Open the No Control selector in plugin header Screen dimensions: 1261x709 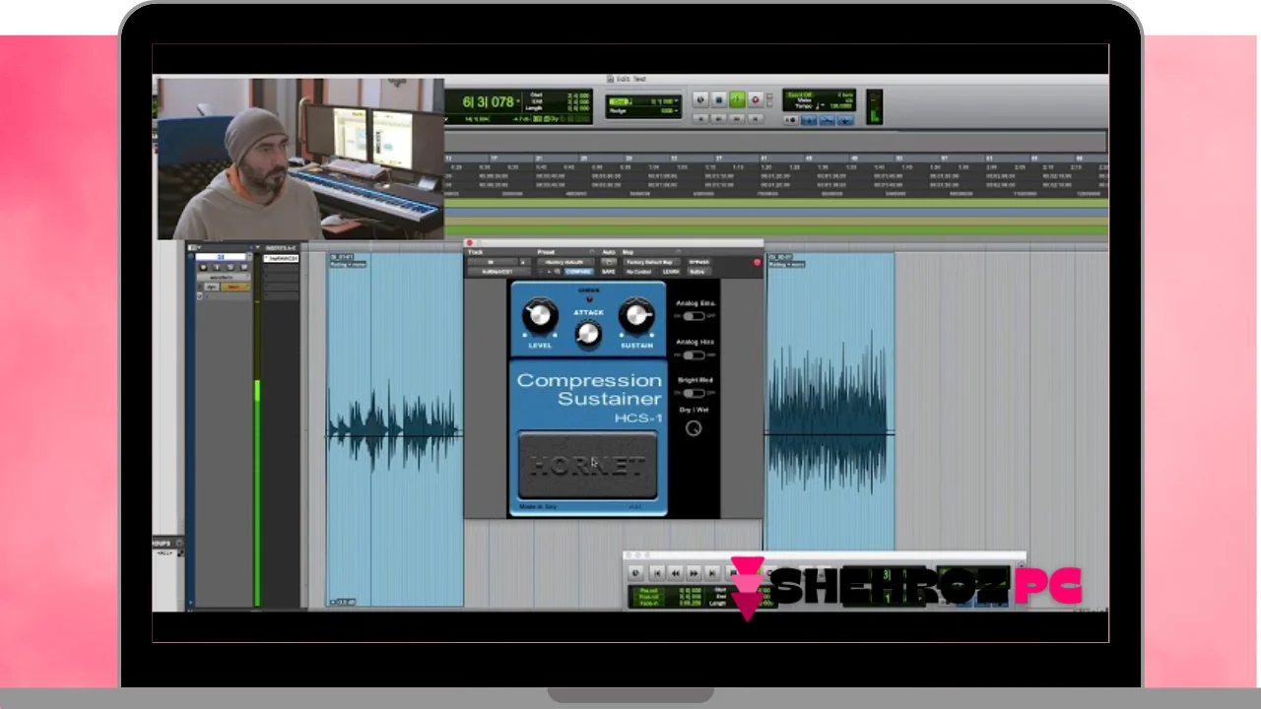point(639,272)
